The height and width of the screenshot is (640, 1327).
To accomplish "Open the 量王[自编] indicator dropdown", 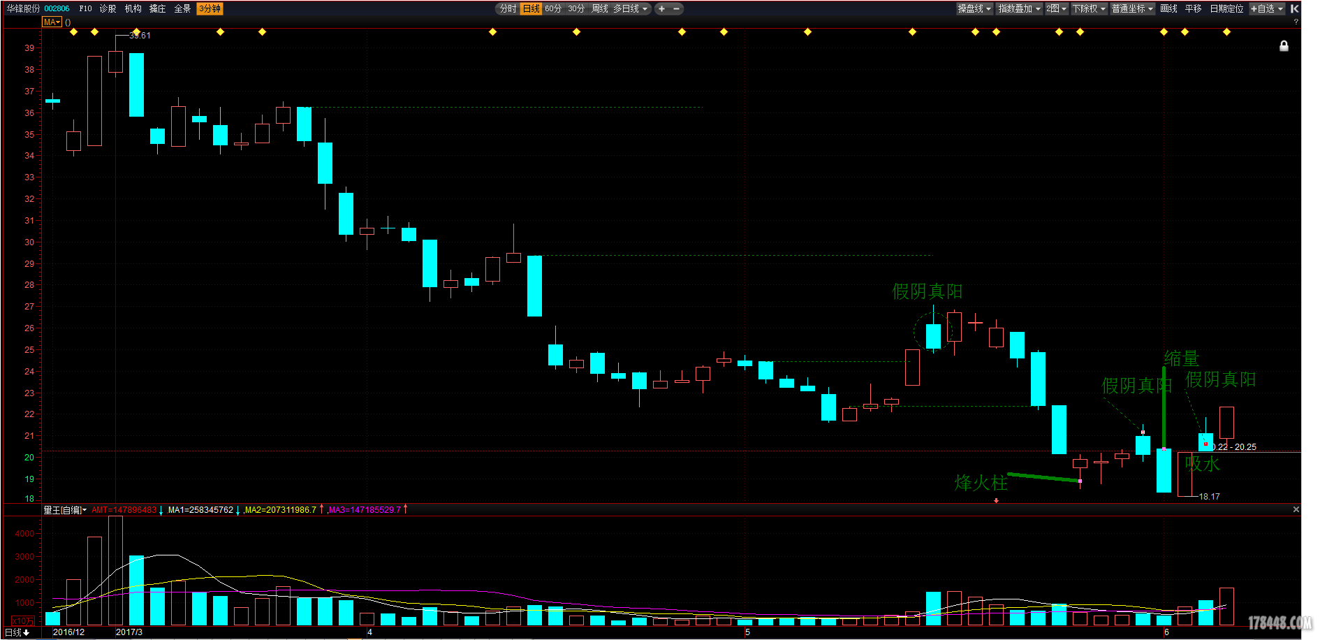I will point(65,510).
